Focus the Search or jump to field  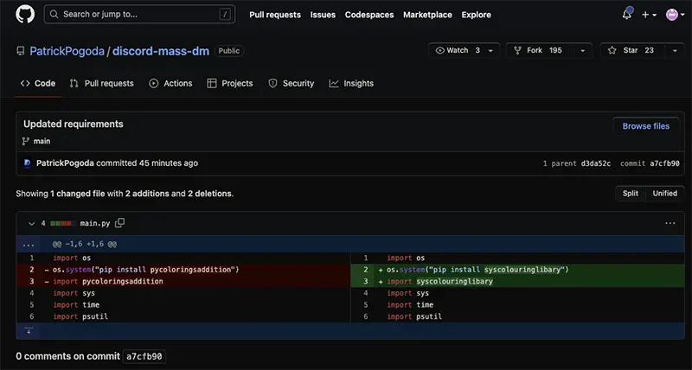[139, 14]
